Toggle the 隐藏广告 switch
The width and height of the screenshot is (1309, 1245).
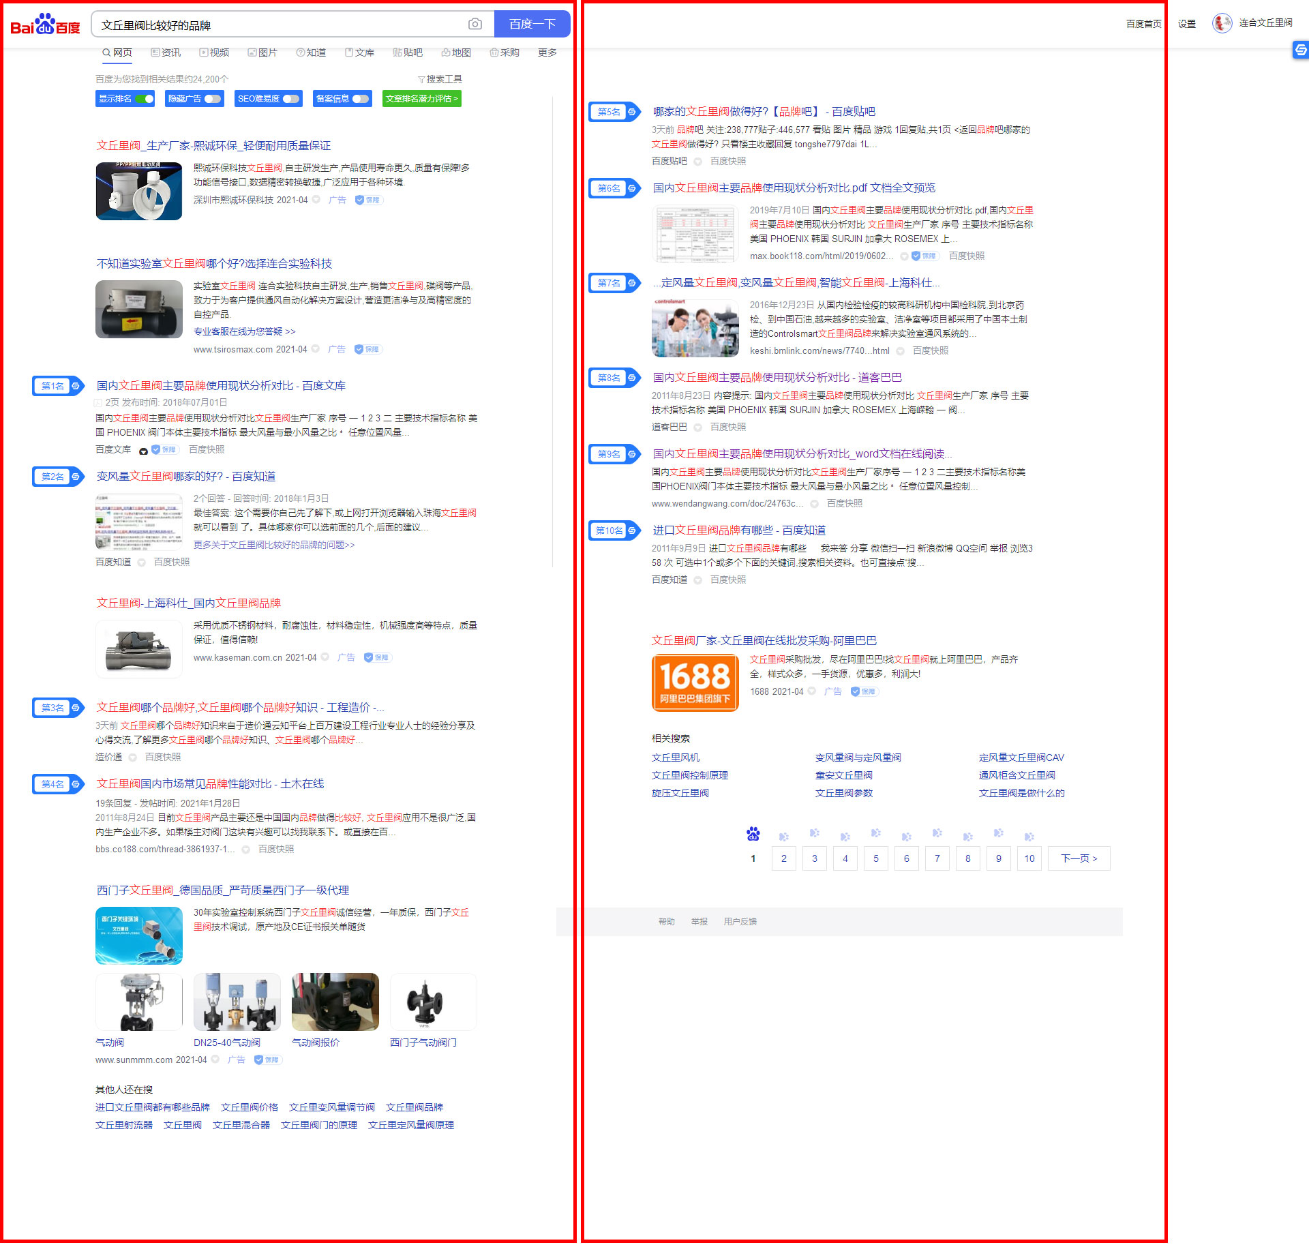point(213,99)
